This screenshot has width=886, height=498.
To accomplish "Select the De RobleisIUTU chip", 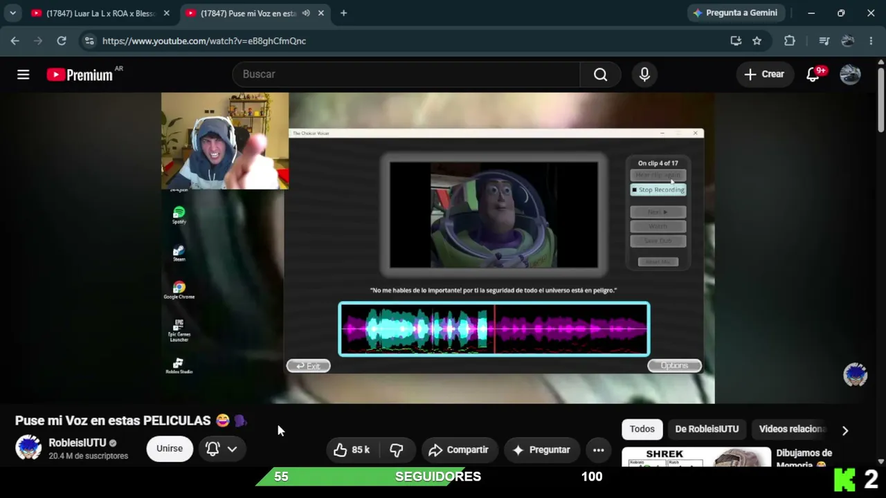I will [707, 429].
